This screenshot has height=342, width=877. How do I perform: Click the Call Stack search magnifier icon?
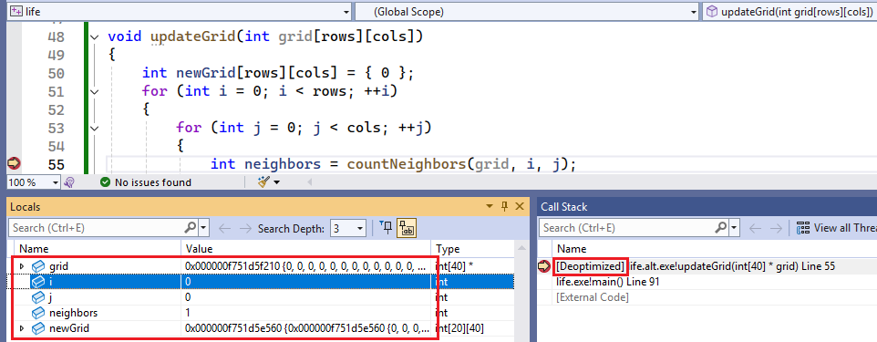point(720,228)
